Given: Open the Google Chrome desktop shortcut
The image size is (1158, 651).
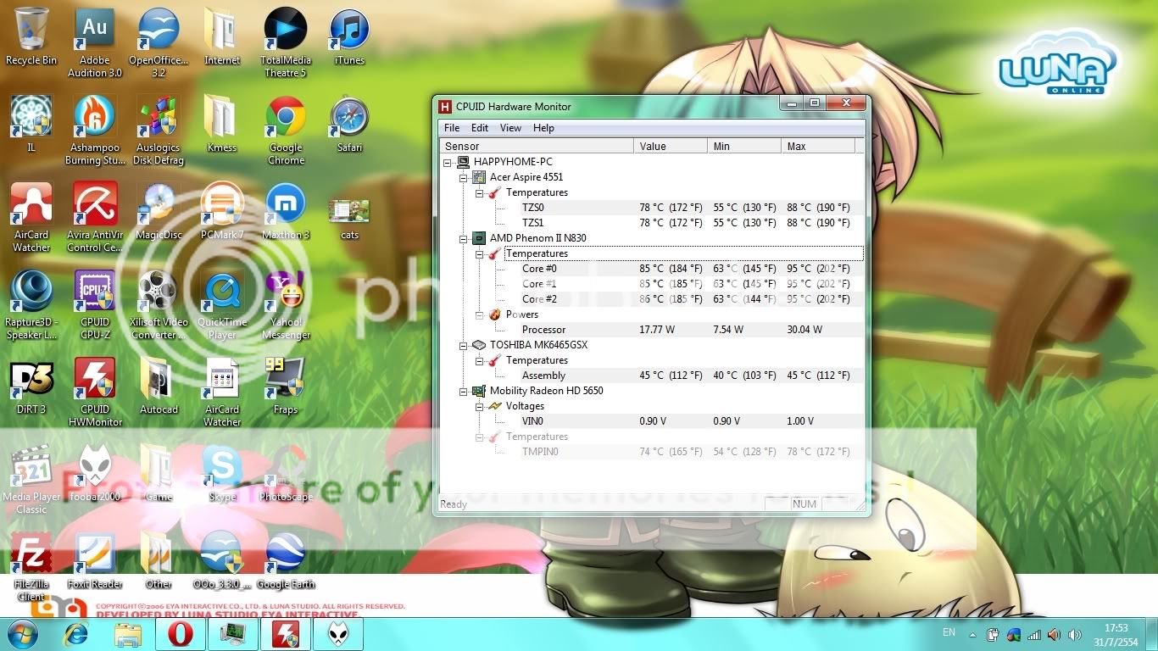Looking at the screenshot, I should tap(286, 119).
